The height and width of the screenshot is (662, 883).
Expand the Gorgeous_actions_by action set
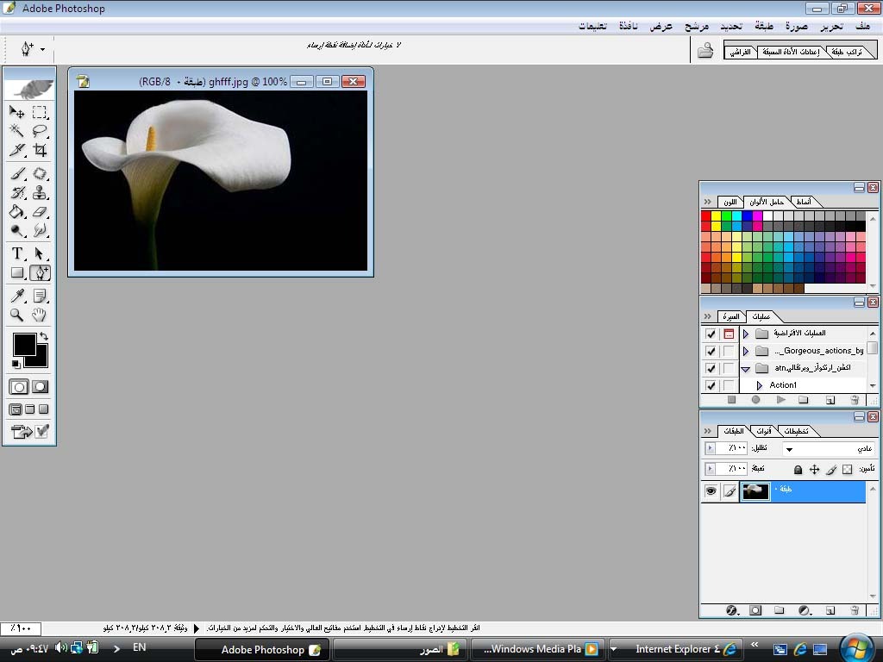(746, 351)
